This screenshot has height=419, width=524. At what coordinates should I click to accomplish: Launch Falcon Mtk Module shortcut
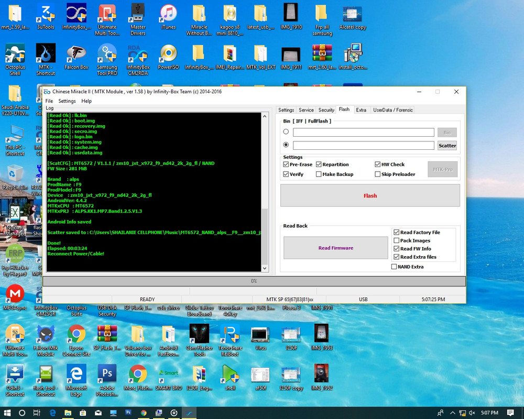tap(46, 340)
